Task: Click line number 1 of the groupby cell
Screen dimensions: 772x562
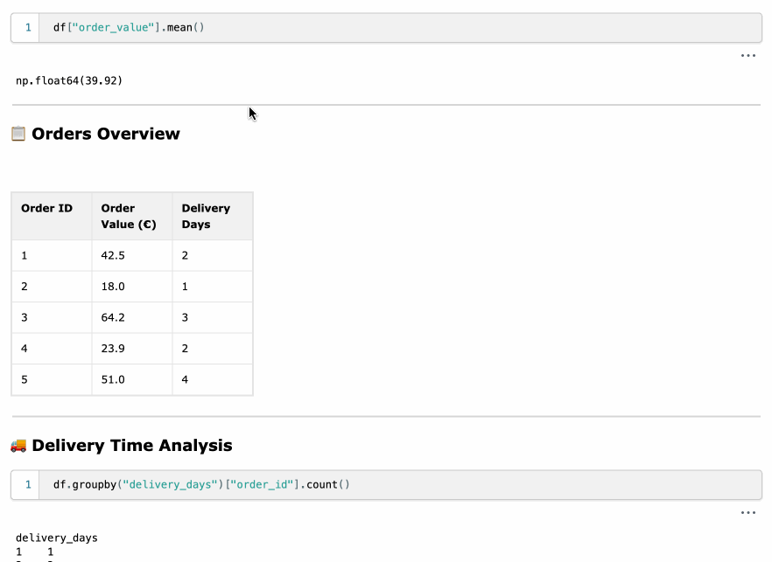Action: click(x=27, y=484)
